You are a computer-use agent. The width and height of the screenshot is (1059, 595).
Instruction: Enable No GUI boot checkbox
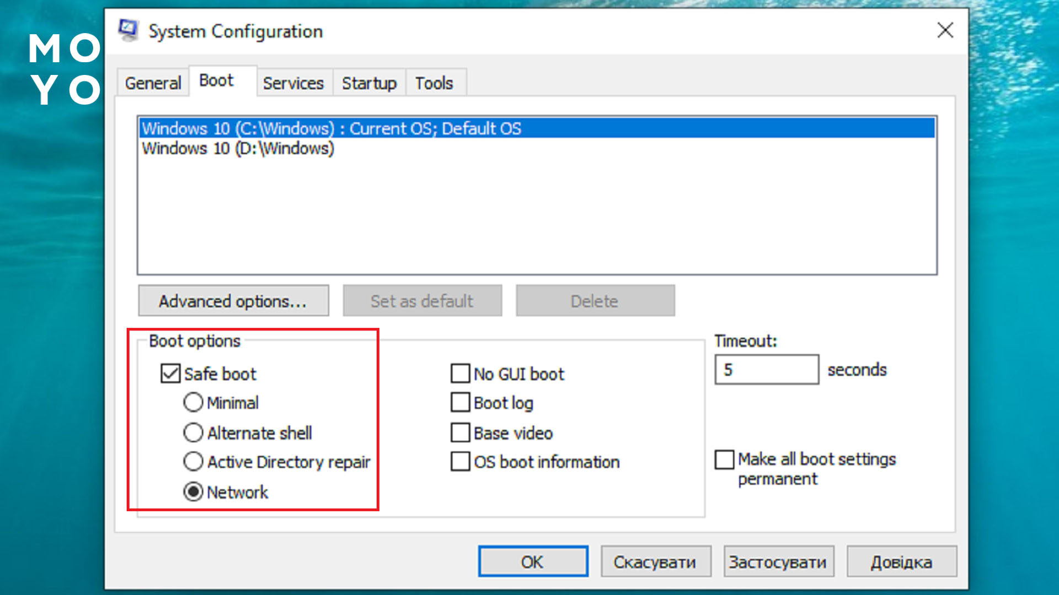(460, 374)
